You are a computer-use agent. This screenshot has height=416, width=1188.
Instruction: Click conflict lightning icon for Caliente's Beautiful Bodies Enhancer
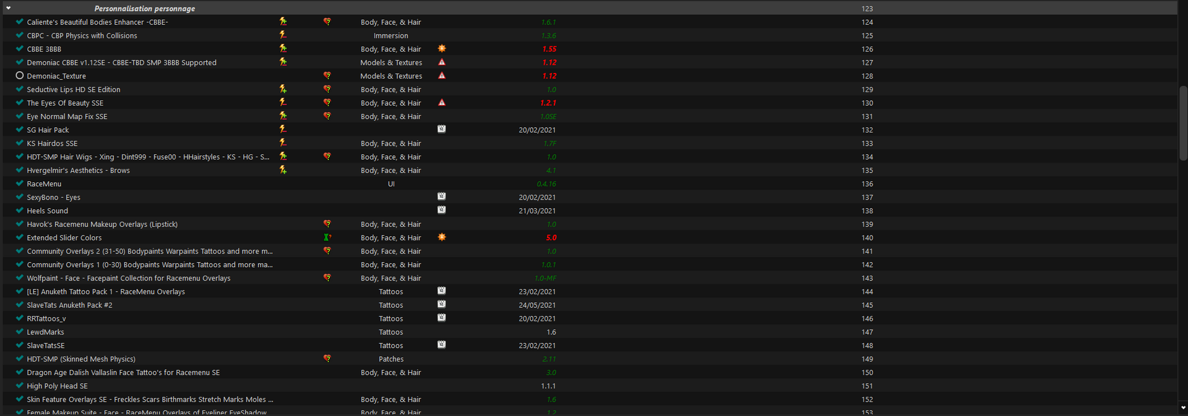coord(283,22)
